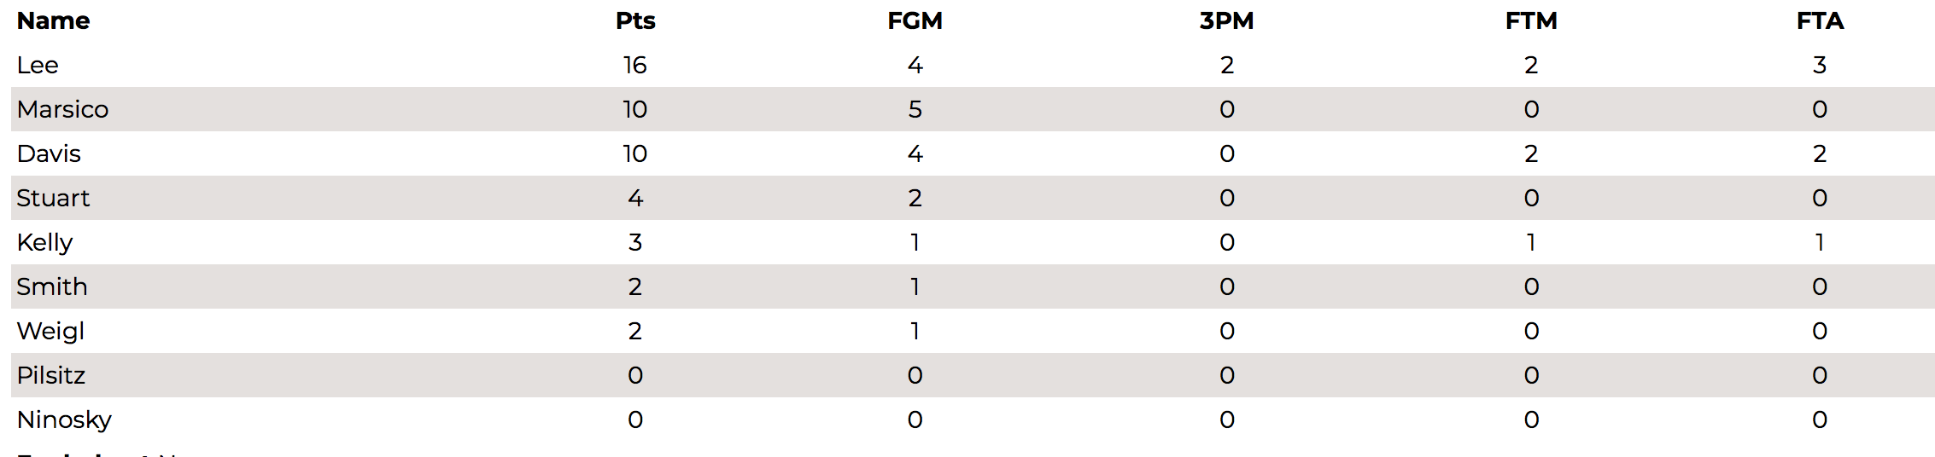Select player name Smith

coord(52,286)
